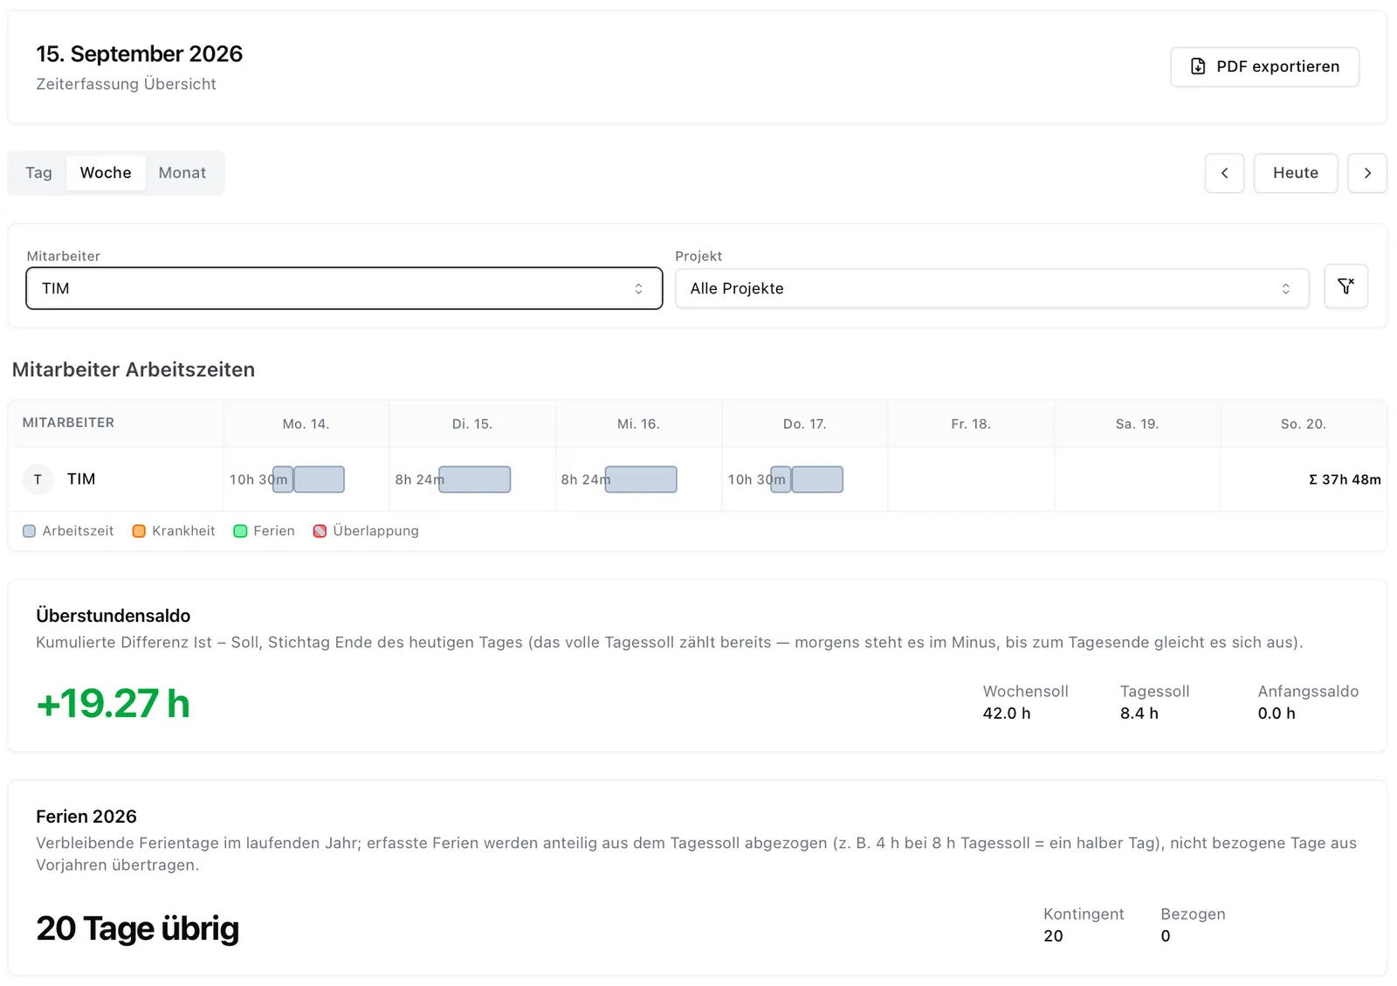Click the Ferien 2026 heading
The width and height of the screenshot is (1397, 986).
pos(86,817)
